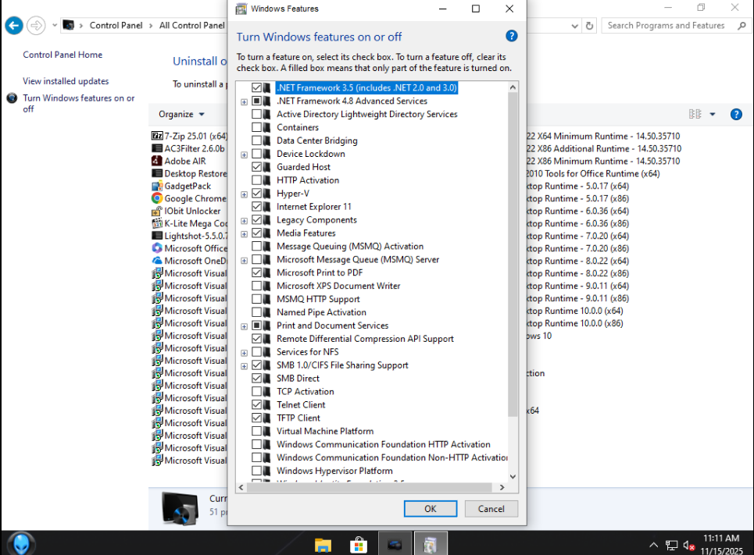Expand the Hyper-V feature node
This screenshot has height=555, width=754.
point(245,194)
